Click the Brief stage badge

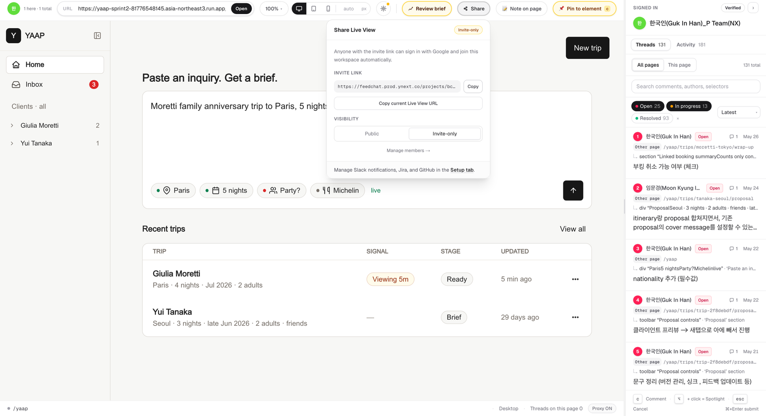[x=454, y=317]
